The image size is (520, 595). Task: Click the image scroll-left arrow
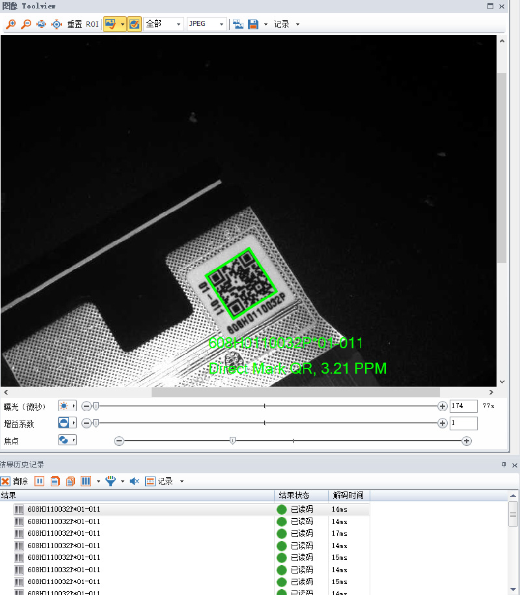point(6,392)
